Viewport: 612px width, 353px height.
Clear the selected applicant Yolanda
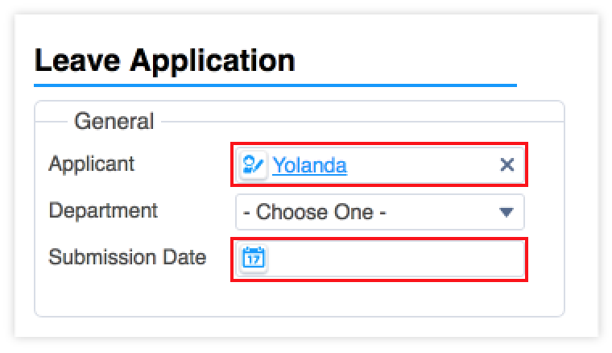click(x=507, y=164)
